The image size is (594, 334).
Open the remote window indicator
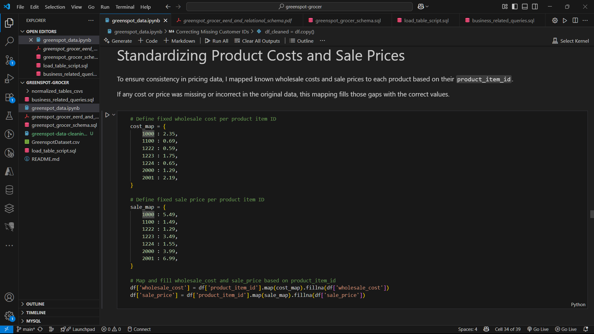point(6,329)
